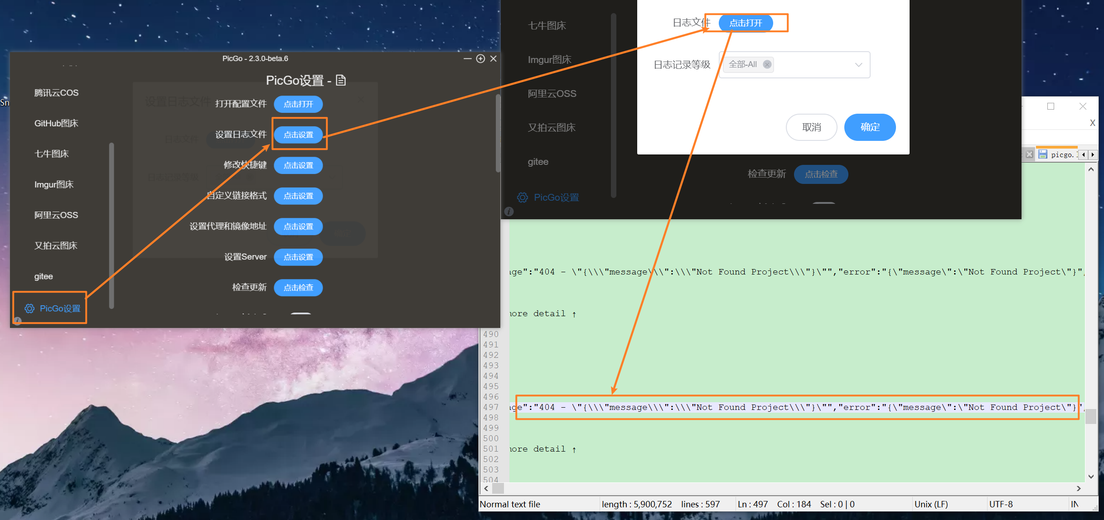Click the Notepad++ vertical scrollbar thumb
Image resolution: width=1104 pixels, height=520 pixels.
(1091, 416)
